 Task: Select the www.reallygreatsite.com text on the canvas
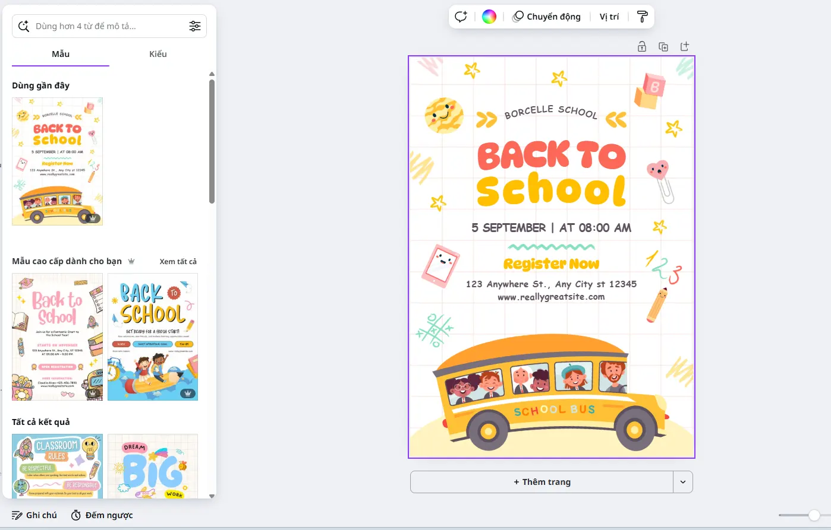tap(552, 297)
